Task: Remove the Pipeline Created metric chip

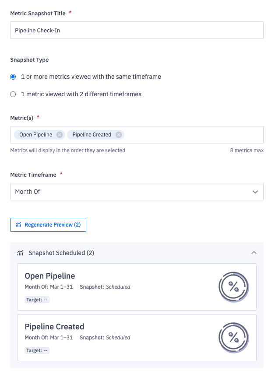Action: [118, 135]
